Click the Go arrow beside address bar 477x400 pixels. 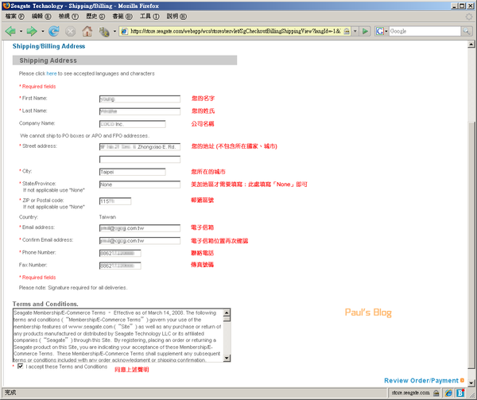coord(365,31)
